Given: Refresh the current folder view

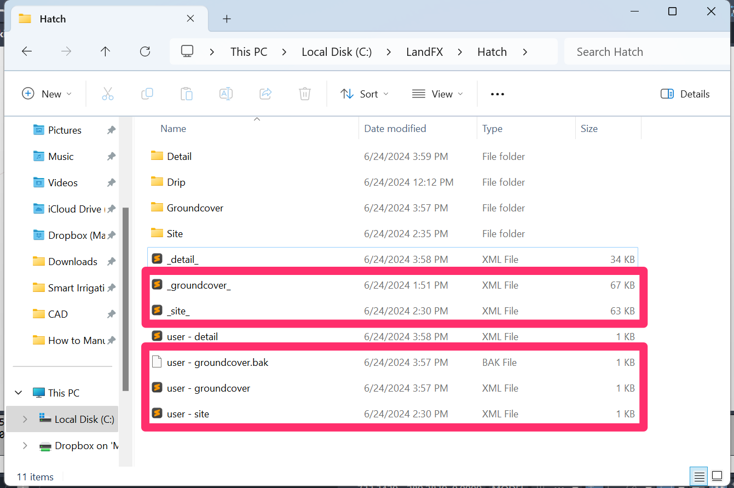Looking at the screenshot, I should [145, 51].
